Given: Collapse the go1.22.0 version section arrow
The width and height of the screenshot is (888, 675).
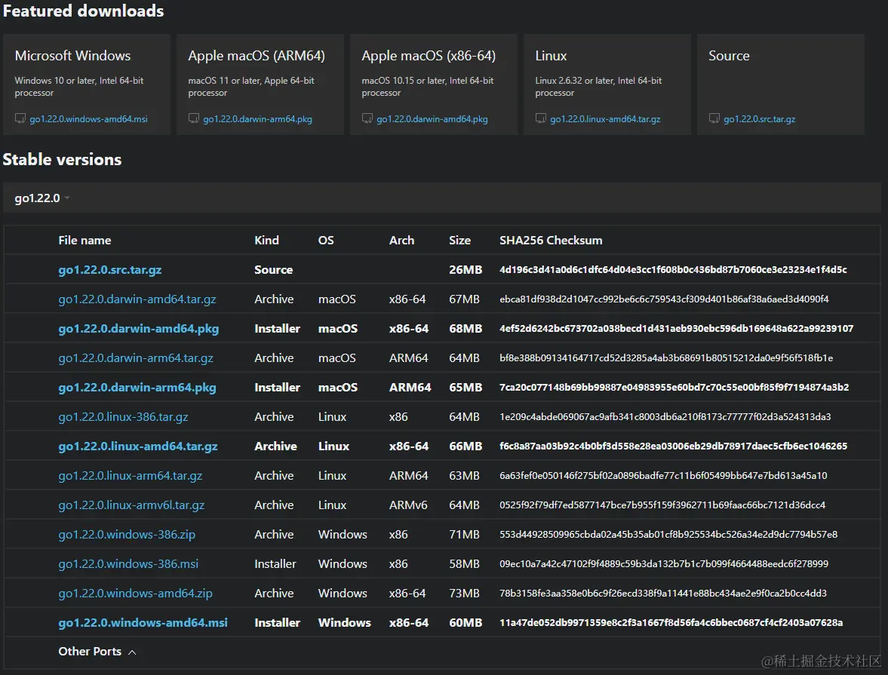Looking at the screenshot, I should coord(67,198).
